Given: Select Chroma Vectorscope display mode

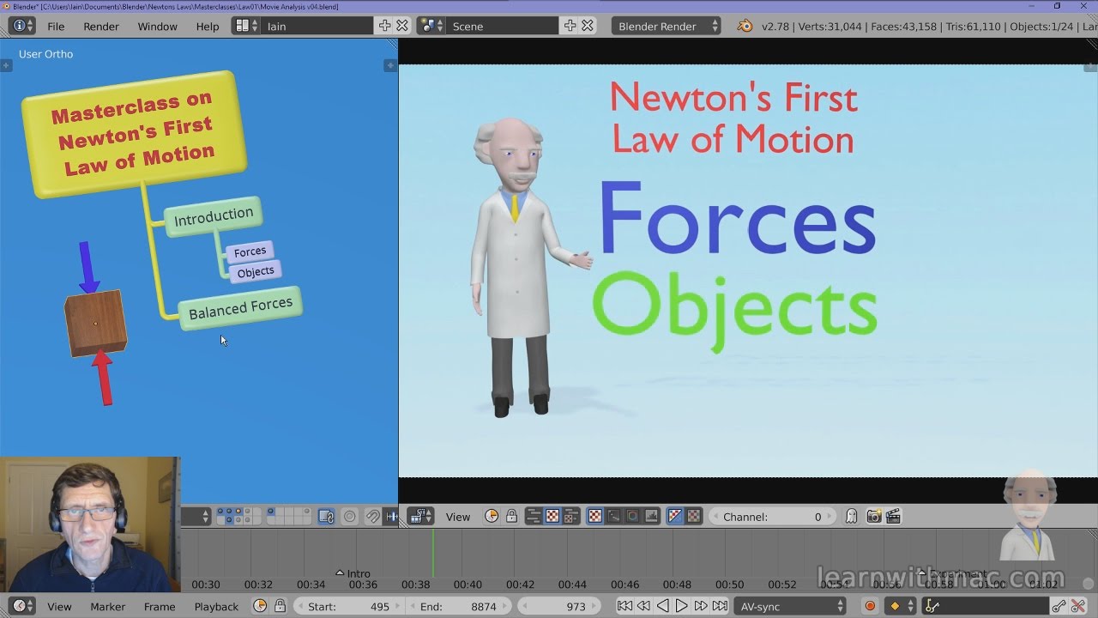Looking at the screenshot, I should (x=633, y=517).
